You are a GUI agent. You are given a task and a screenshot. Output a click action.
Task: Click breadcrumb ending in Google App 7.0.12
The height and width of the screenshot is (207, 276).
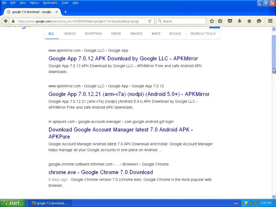(x=106, y=86)
